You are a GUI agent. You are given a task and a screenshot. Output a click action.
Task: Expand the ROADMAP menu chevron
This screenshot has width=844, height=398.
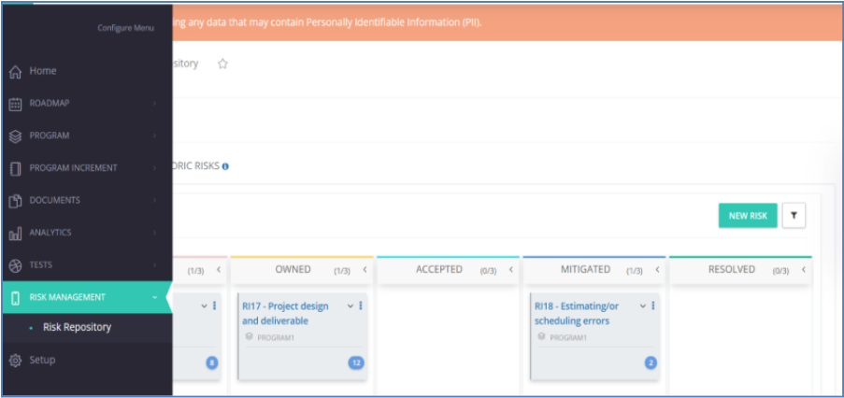[154, 104]
